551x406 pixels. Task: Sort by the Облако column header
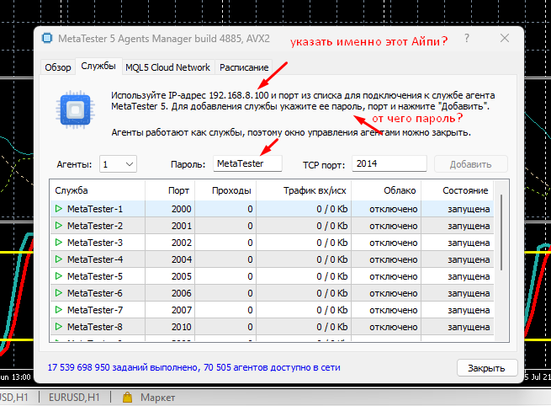(386, 190)
